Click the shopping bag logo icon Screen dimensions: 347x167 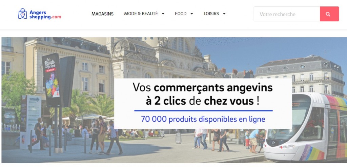[x=23, y=14]
